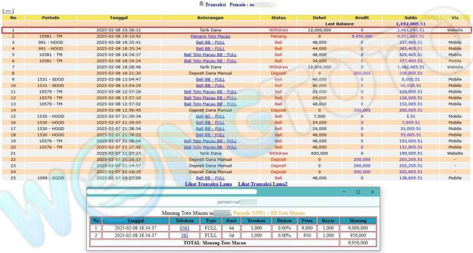473x253 pixels.
Task: Close the Menang Toto Macau popup window
Action: coord(372,192)
